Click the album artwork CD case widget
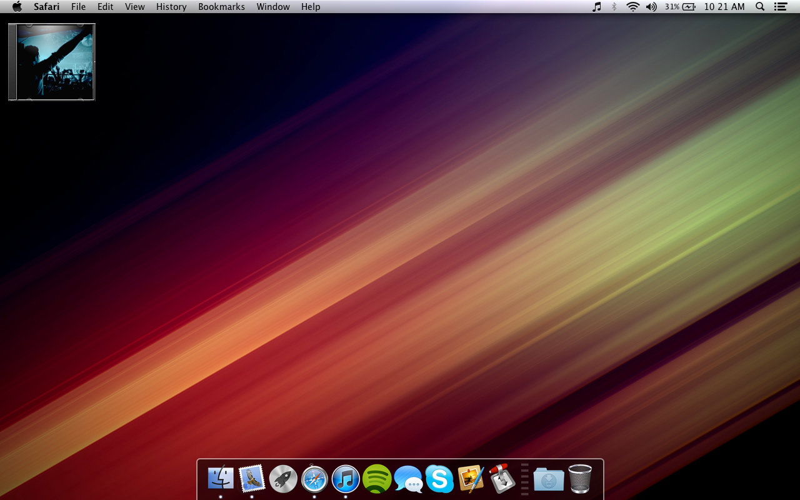 (x=51, y=62)
